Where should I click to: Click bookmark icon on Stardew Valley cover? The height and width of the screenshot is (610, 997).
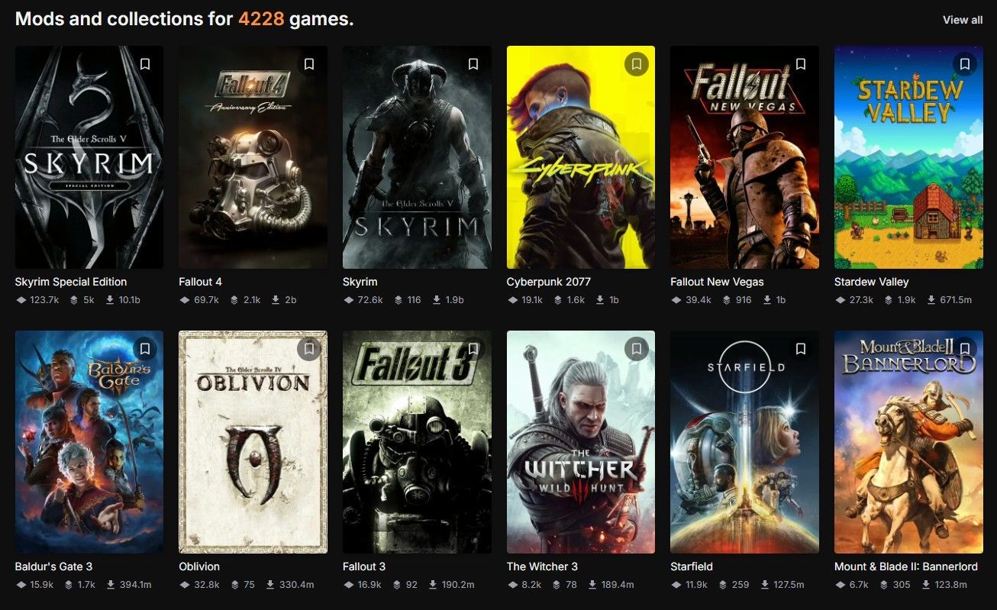(965, 64)
